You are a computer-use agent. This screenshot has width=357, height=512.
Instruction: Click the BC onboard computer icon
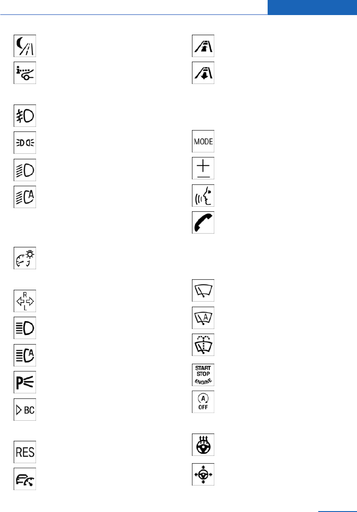(x=25, y=409)
